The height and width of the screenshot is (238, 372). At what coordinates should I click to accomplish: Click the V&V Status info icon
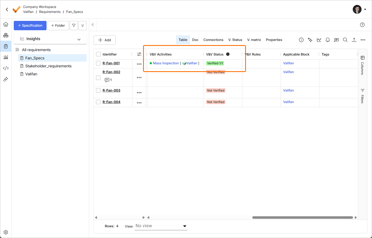(x=228, y=54)
